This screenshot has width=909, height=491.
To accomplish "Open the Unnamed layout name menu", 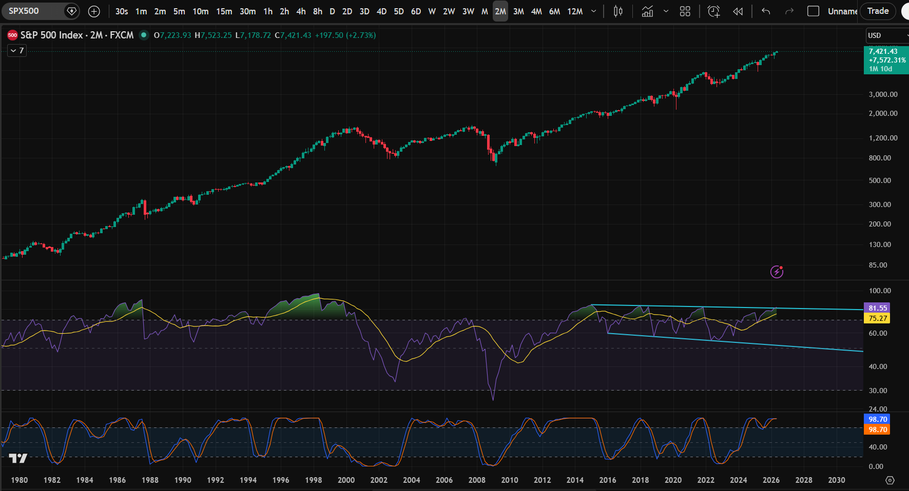I will click(842, 11).
